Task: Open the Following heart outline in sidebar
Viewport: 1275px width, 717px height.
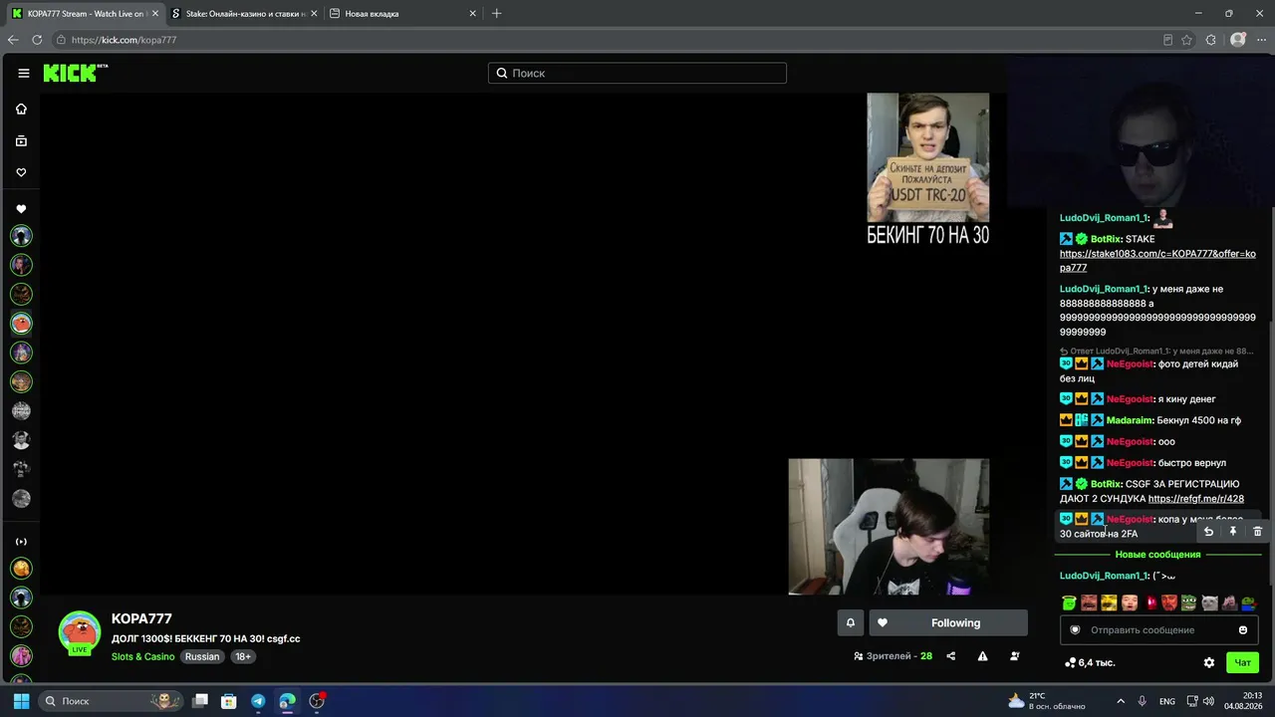Action: click(x=21, y=172)
